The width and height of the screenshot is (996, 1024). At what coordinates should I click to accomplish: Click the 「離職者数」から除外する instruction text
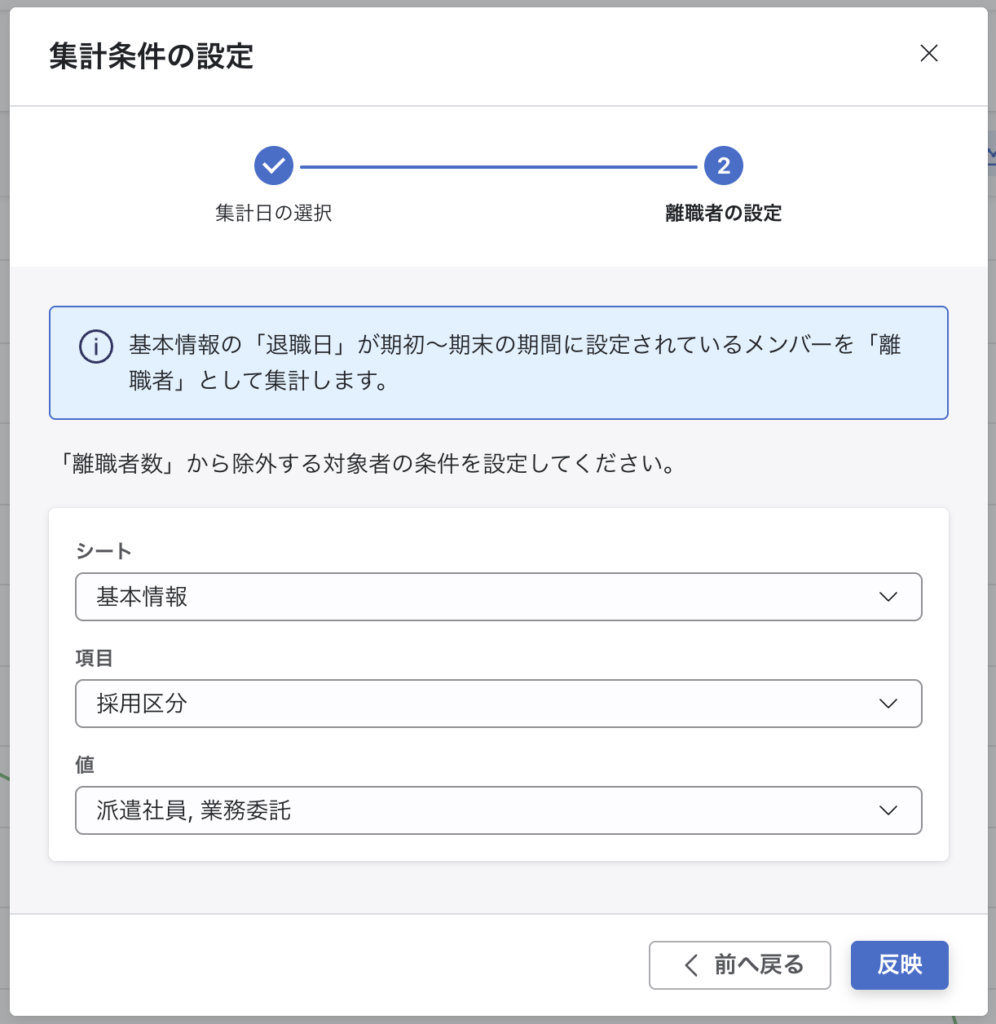pos(368,464)
